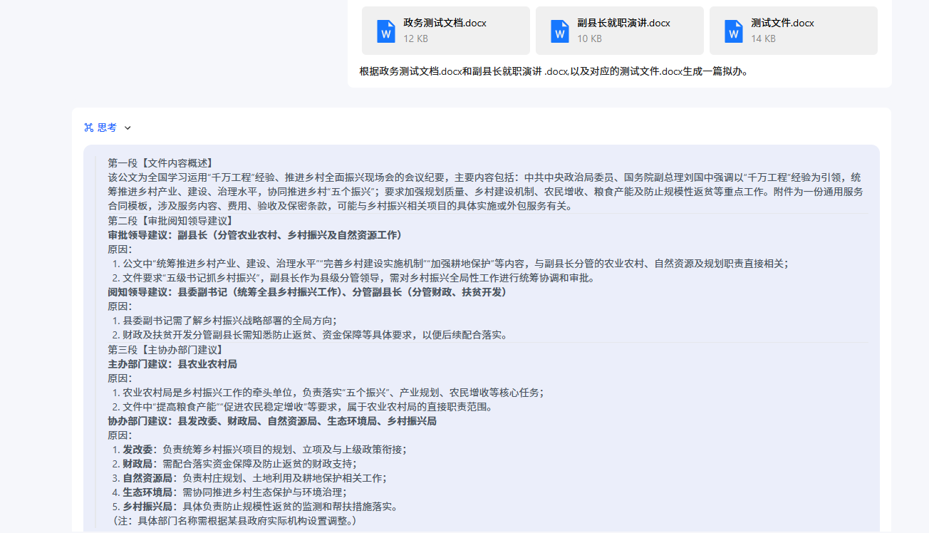Image resolution: width=929 pixels, height=533 pixels.
Task: Open the 测试文件.docx file name
Action: [x=782, y=23]
